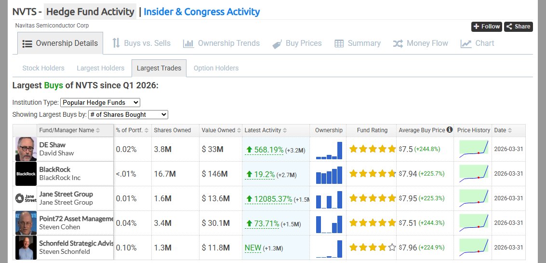Click BlackRock's 19.2% activity link
The image size is (546, 263).
(260, 174)
